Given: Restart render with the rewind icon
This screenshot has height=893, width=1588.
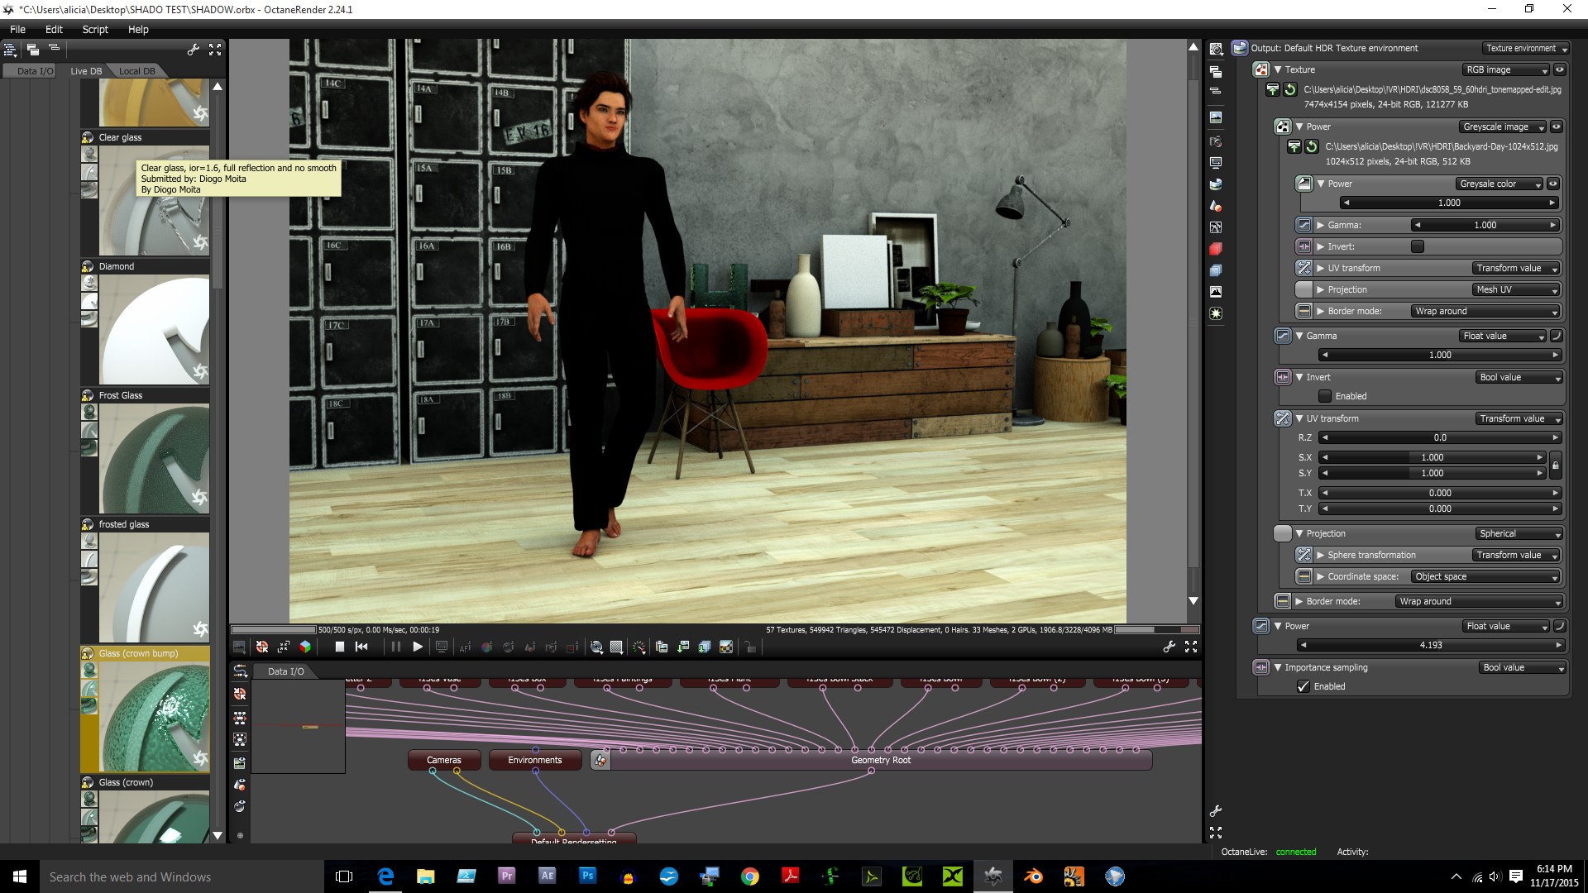Looking at the screenshot, I should tap(361, 647).
